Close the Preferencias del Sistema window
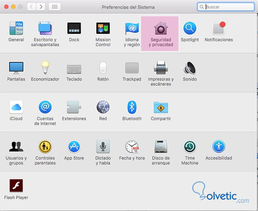258x211 pixels. point(6,7)
